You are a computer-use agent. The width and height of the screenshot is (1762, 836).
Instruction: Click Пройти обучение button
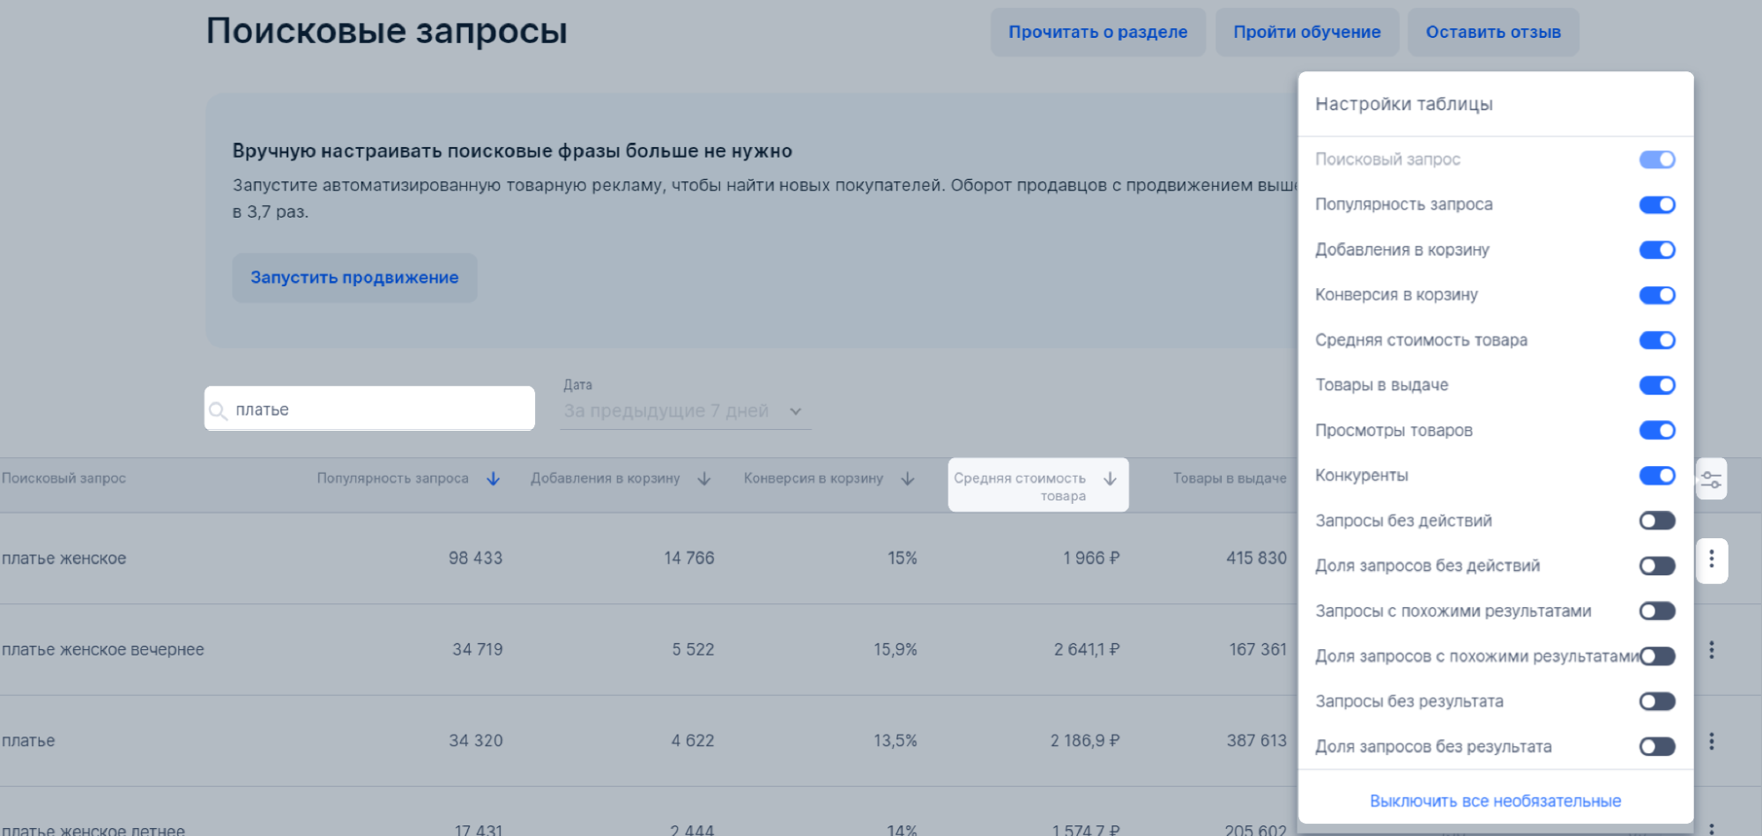tap(1306, 33)
